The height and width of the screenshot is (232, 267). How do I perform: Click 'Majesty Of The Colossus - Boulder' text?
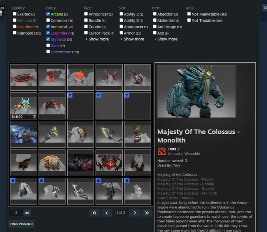186,189
